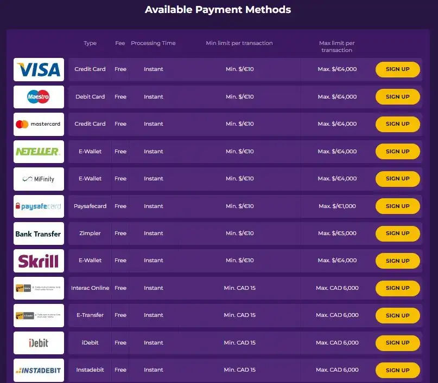Image resolution: width=438 pixels, height=383 pixels.
Task: Hit Sign Up next to Neteller
Action: 397,152
